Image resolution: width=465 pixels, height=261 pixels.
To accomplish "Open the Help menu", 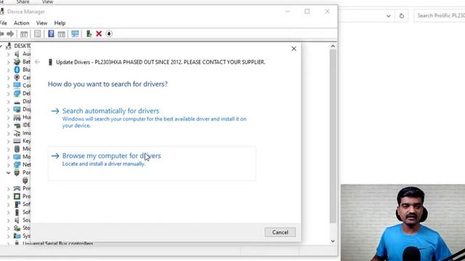I will coord(60,22).
